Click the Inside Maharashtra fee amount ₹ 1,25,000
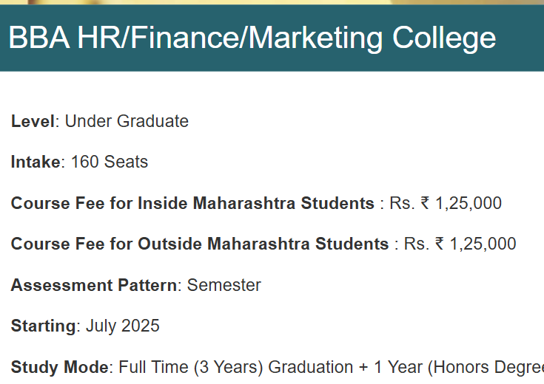The image size is (544, 384). (460, 203)
